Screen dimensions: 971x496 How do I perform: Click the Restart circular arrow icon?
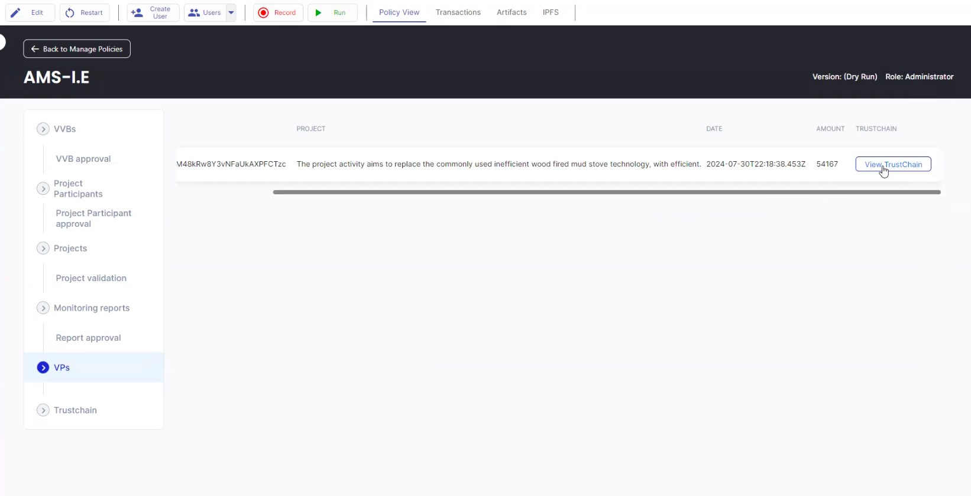coord(70,12)
